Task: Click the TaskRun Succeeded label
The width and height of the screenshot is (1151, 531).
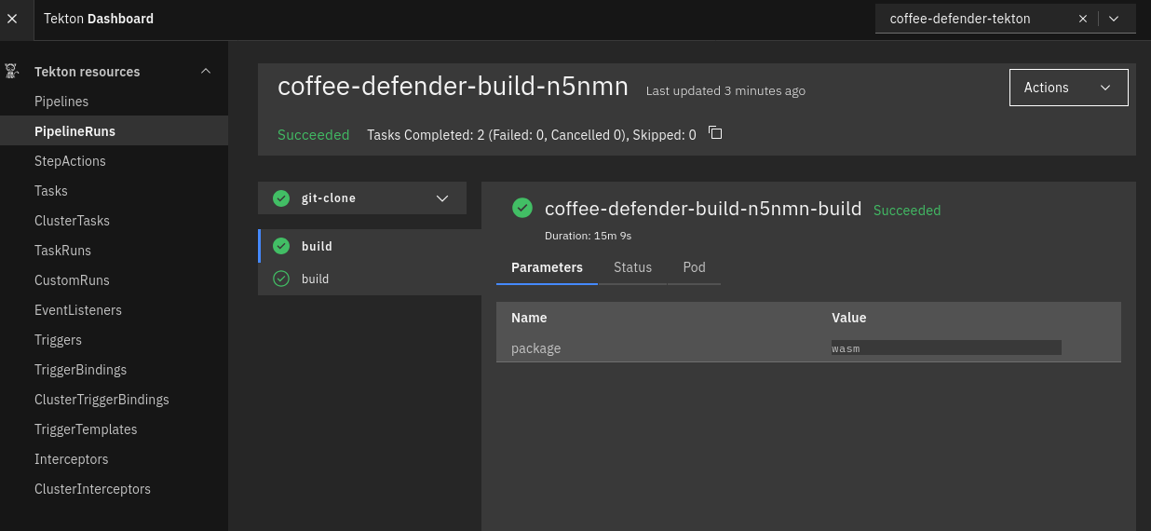Action: tap(907, 211)
